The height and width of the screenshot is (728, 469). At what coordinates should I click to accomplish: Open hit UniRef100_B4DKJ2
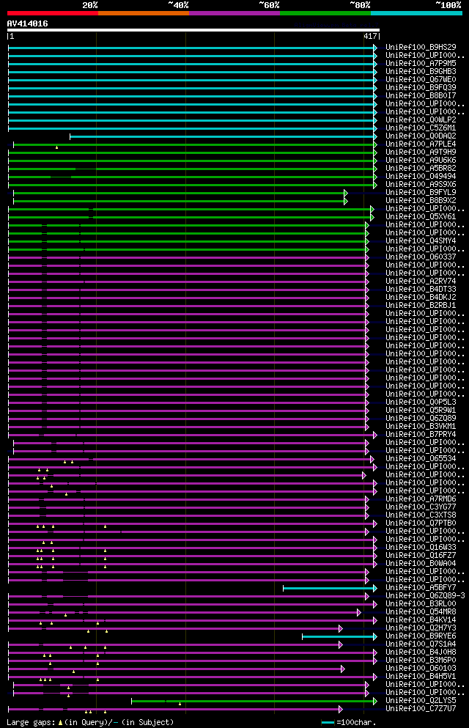coord(421,298)
